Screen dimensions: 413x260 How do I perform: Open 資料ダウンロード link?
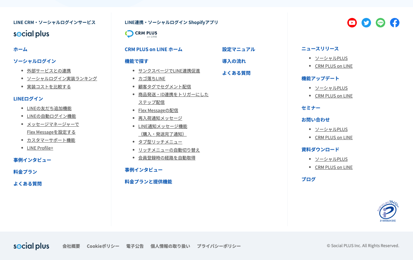(x=320, y=150)
